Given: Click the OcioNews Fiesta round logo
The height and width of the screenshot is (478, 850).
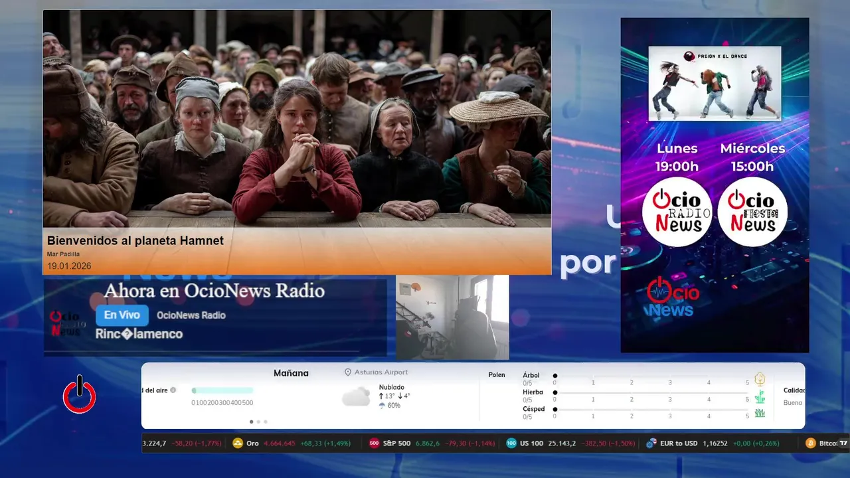Looking at the screenshot, I should tap(752, 212).
